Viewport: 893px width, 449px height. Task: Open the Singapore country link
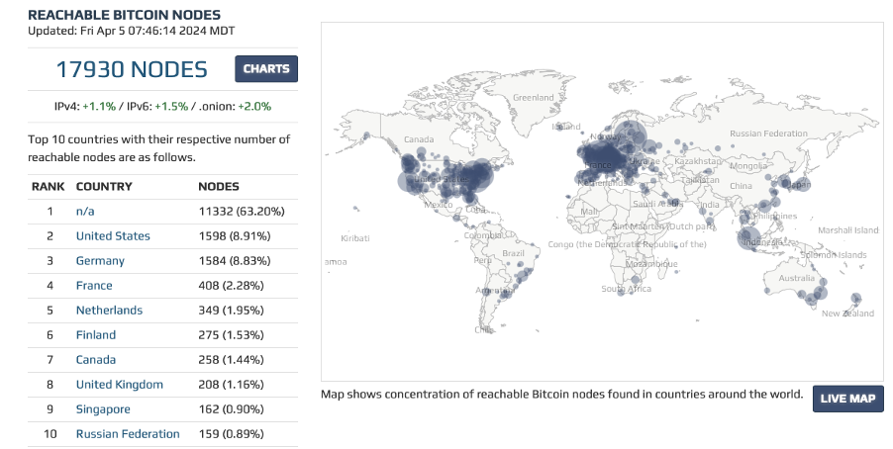click(x=103, y=409)
